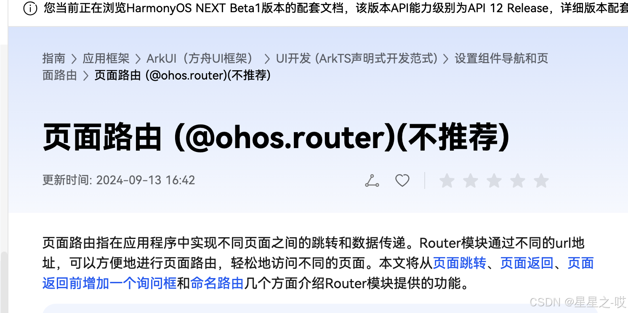
Task: Rate the document four stars
Action: pyautogui.click(x=518, y=181)
